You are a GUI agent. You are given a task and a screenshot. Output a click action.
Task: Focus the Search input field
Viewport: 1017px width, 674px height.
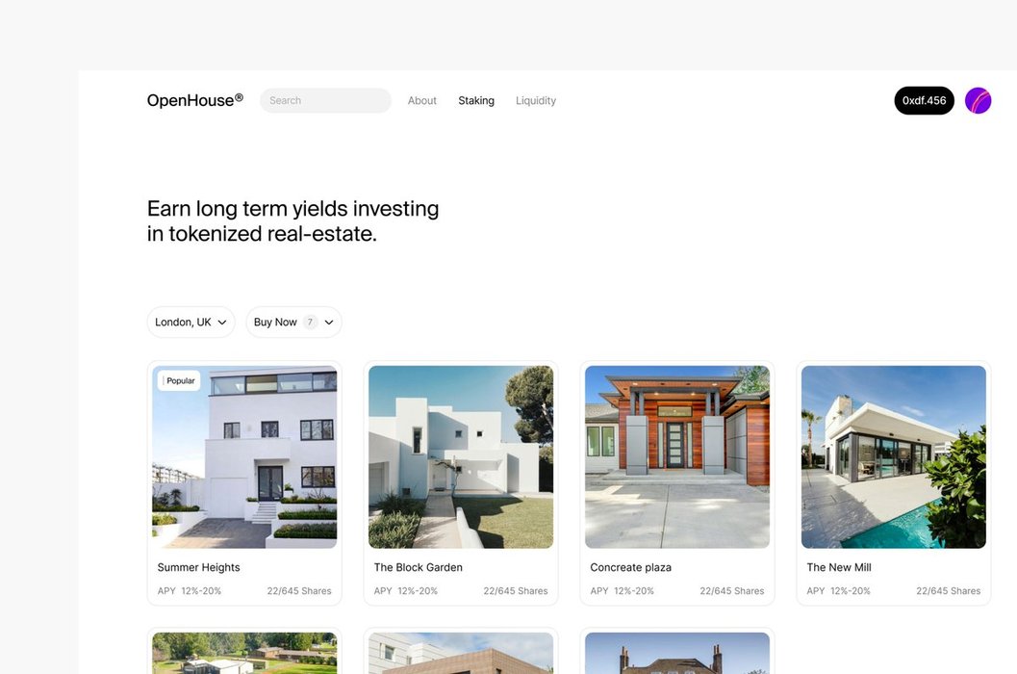325,101
